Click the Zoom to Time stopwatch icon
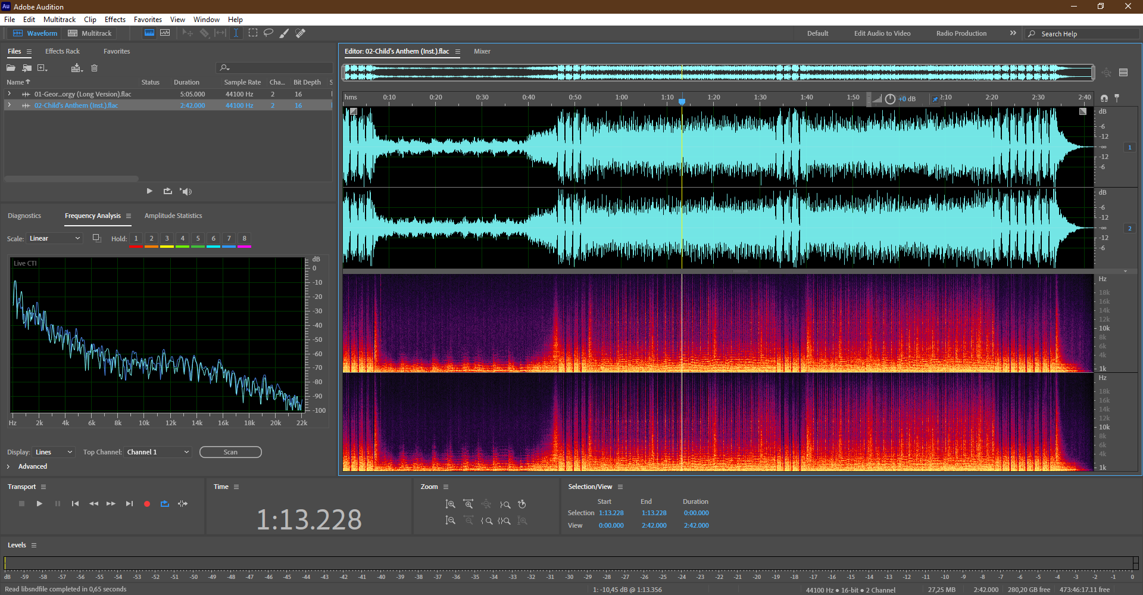 tap(522, 504)
